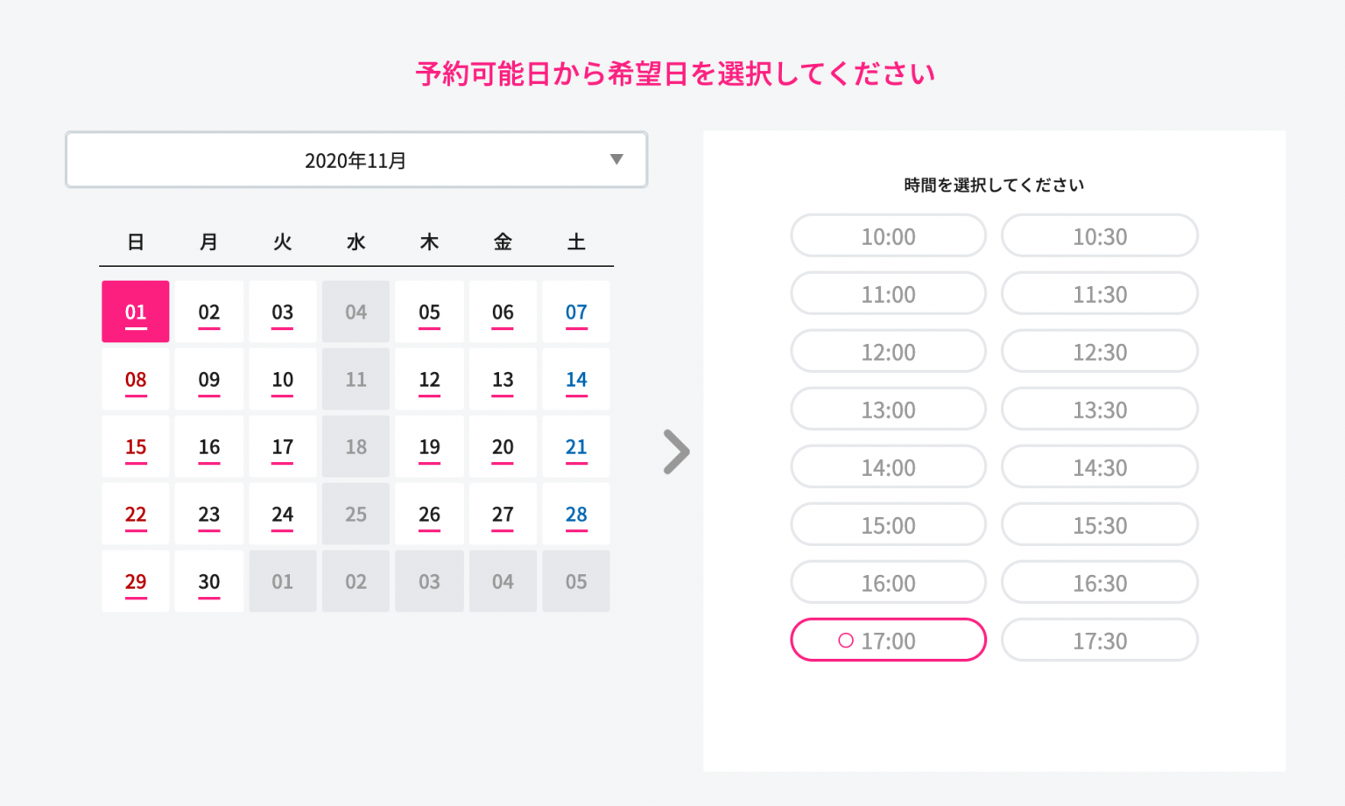Open the 2020年11月 month dropdown

point(356,160)
